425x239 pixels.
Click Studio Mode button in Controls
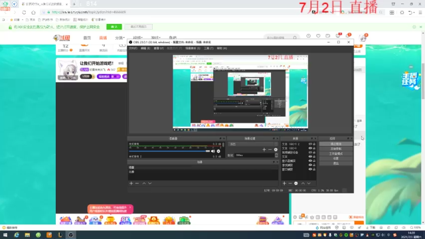coord(336,153)
